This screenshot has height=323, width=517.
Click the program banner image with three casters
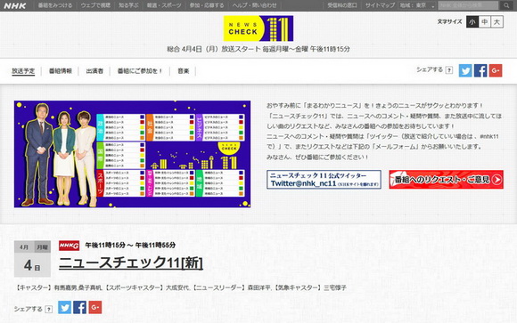[x=132, y=154]
